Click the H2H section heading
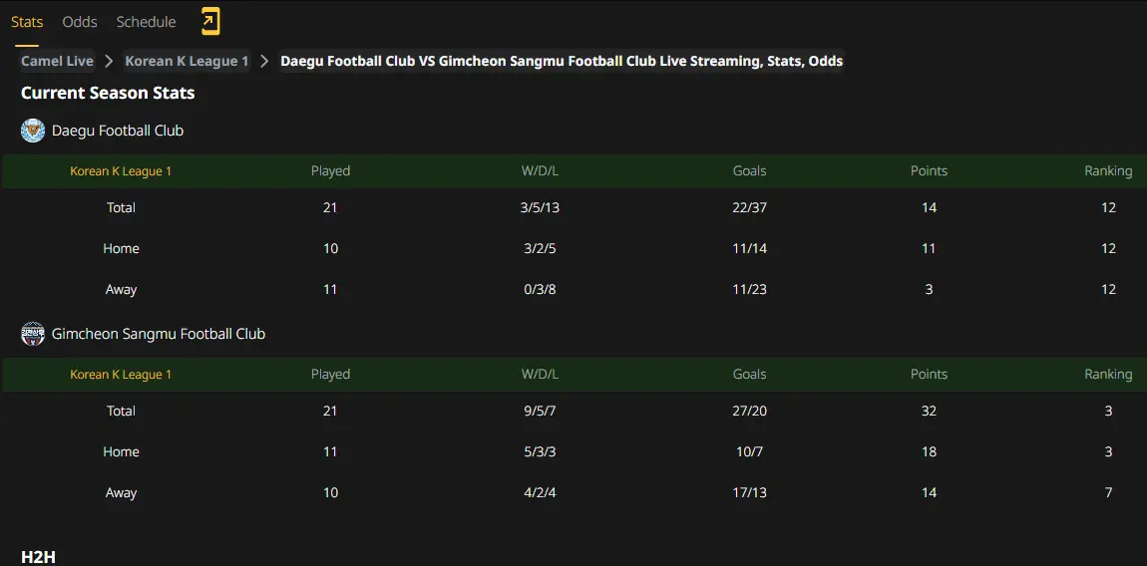Image resolution: width=1147 pixels, height=566 pixels. [38, 557]
